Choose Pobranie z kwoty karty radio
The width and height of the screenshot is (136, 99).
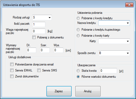78,36
